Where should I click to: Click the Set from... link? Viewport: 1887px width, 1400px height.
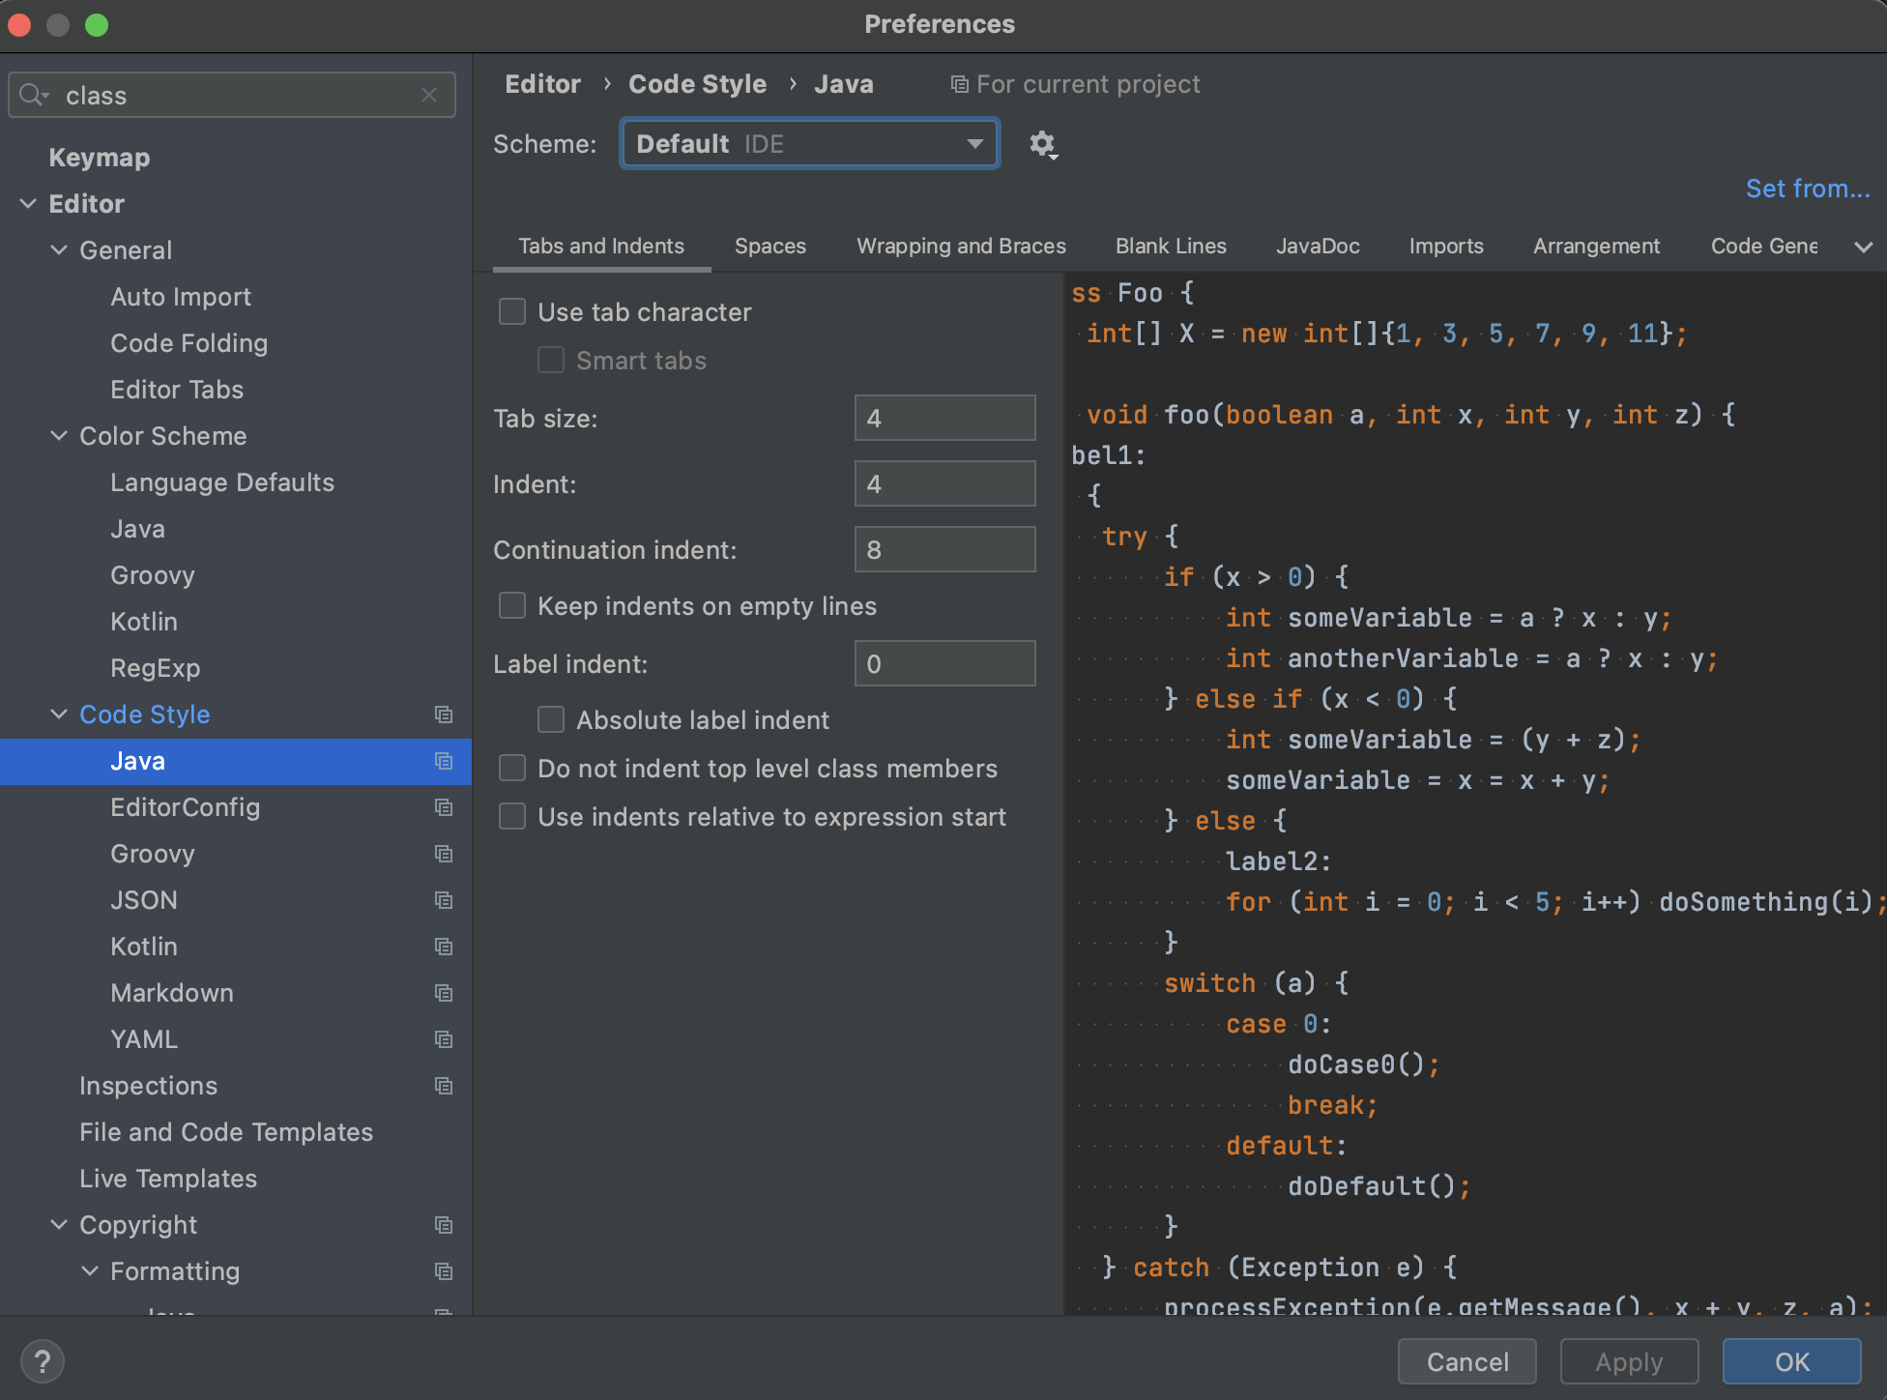pyautogui.click(x=1800, y=189)
